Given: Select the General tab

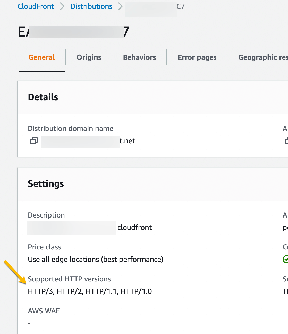Looking at the screenshot, I should coord(41,57).
